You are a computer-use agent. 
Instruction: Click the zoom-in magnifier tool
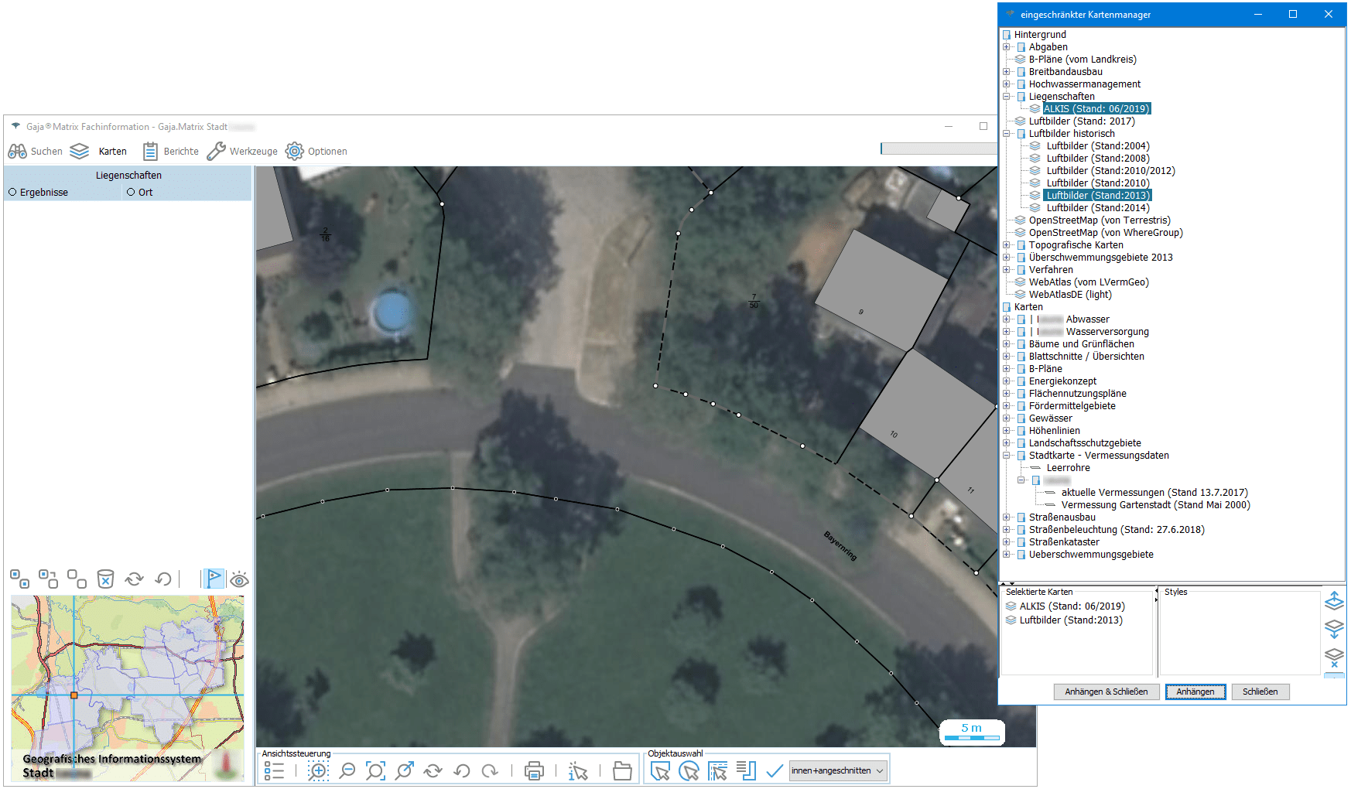coord(318,770)
